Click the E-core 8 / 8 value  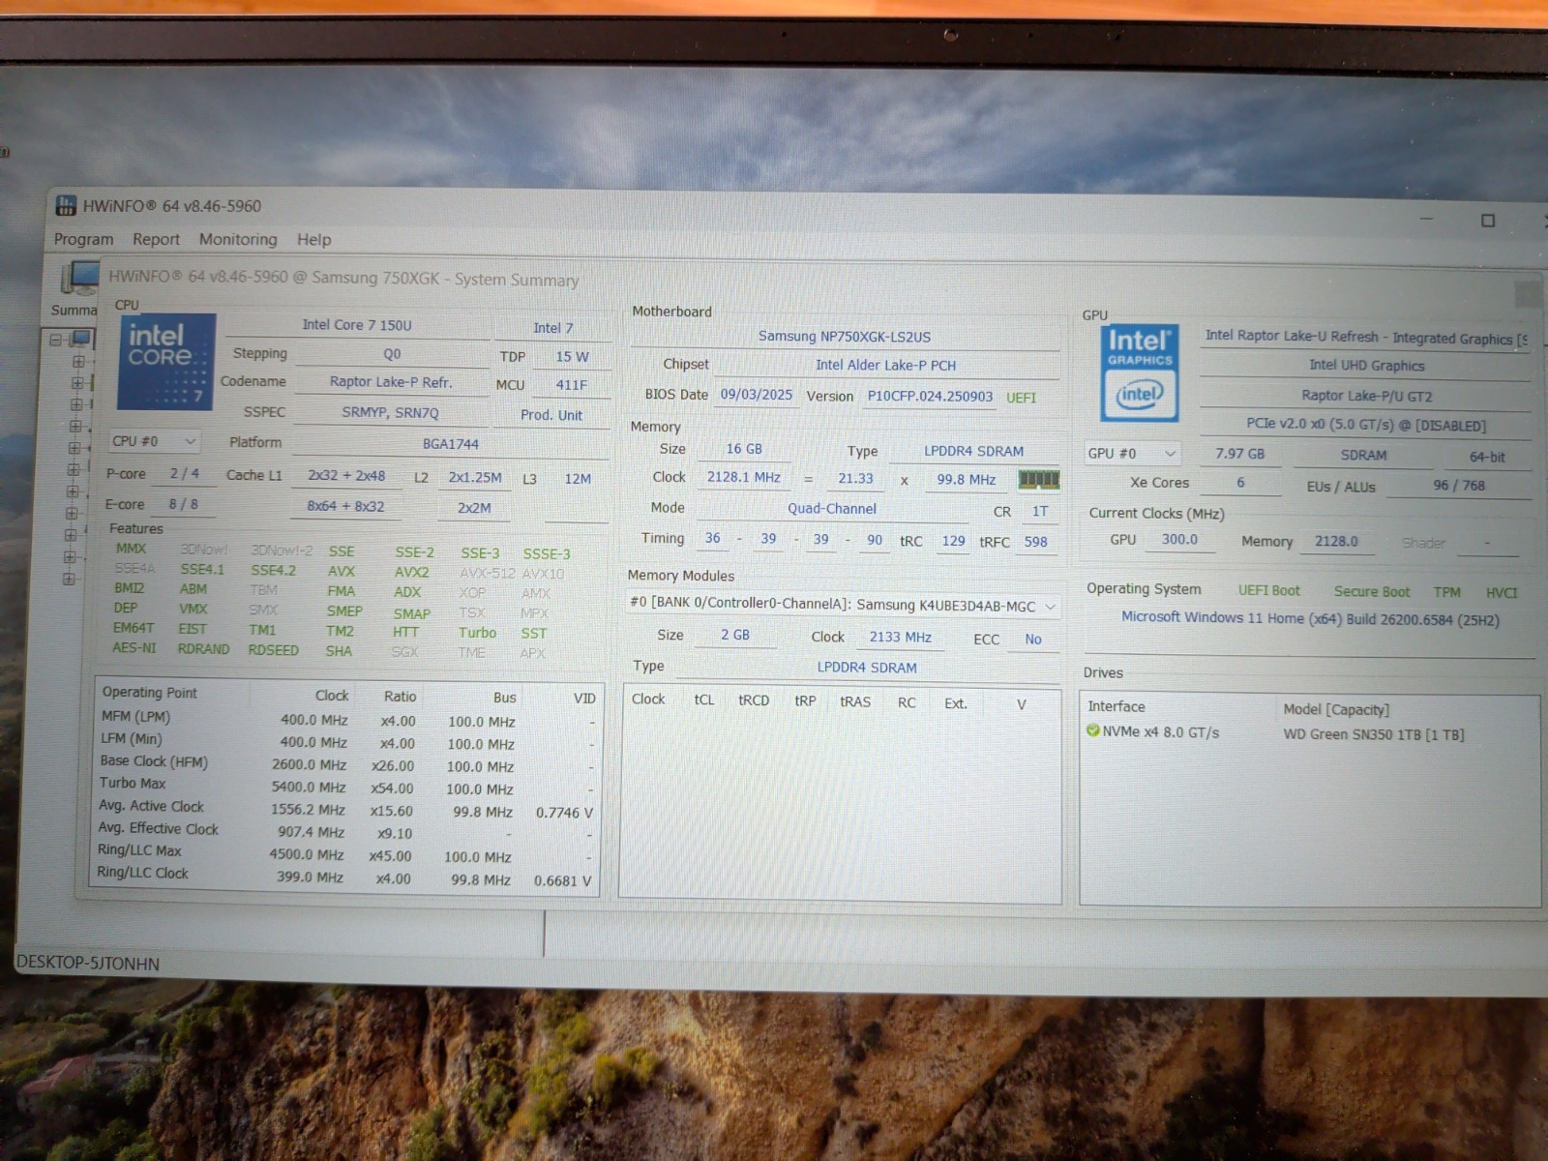tap(183, 504)
